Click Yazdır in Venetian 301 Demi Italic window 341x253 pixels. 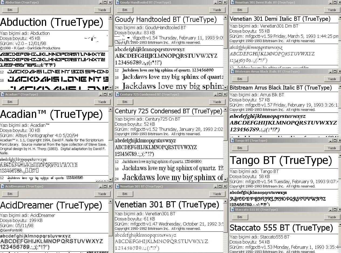(332, 10)
